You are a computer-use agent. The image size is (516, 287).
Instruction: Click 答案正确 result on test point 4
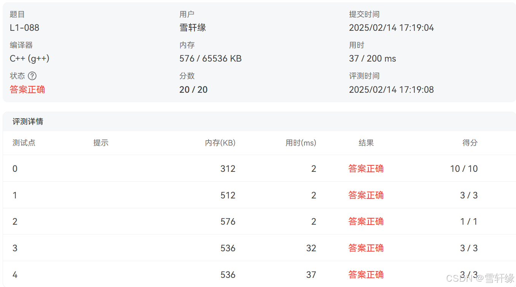[366, 274]
